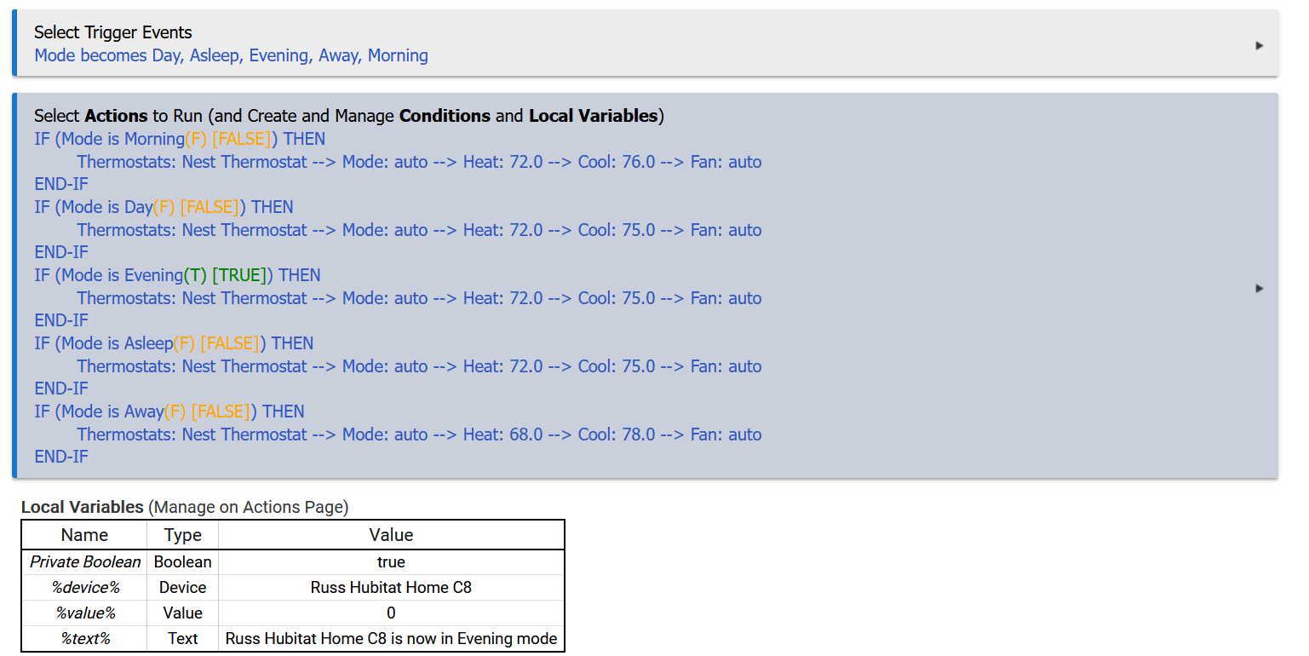This screenshot has width=1309, height=656.
Task: Select the 'IF (Mode is Asleep' condition line
Action: [174, 343]
